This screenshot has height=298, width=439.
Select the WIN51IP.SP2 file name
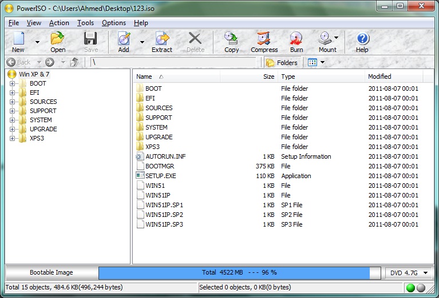(x=164, y=215)
